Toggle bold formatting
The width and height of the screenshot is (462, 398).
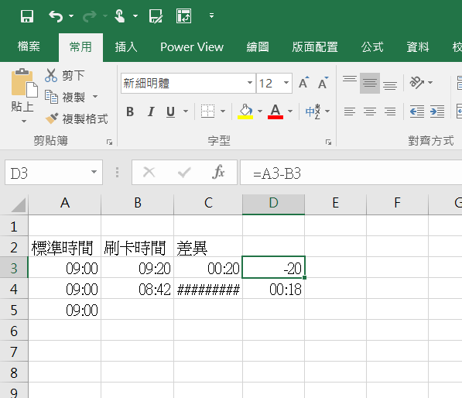(x=130, y=112)
